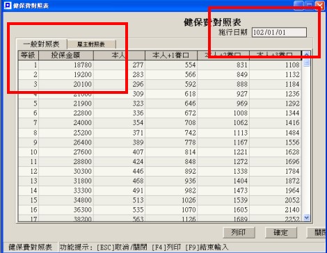Select cell with amount 26400
This screenshot has height=253, width=327.
click(x=66, y=142)
